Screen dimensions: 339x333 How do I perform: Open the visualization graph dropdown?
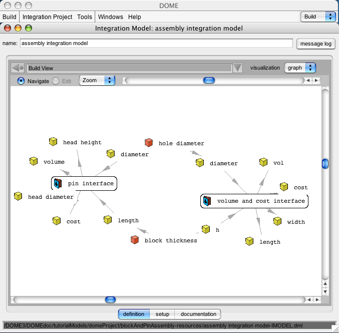tap(300, 68)
